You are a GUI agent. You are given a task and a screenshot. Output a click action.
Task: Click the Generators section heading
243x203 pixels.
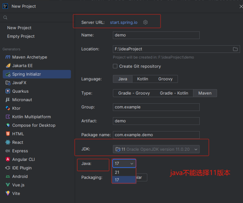coord(11,49)
